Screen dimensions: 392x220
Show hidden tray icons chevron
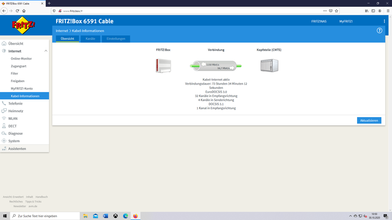click(x=350, y=216)
